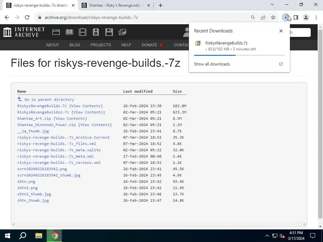
Task: View Contents of RiskysRevengeBuilds2.7z
Action: click(x=88, y=112)
